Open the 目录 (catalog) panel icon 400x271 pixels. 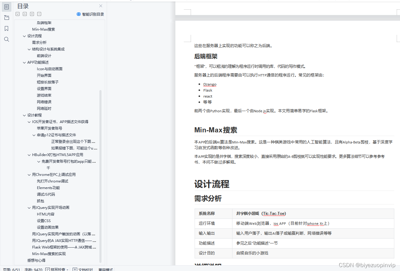pyautogui.click(x=6, y=7)
